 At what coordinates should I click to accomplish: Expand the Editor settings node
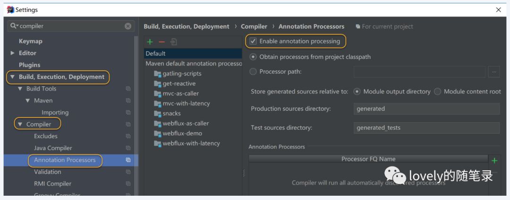pyautogui.click(x=12, y=53)
